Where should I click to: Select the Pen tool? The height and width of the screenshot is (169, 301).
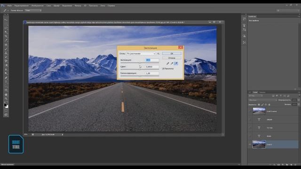tap(6, 78)
